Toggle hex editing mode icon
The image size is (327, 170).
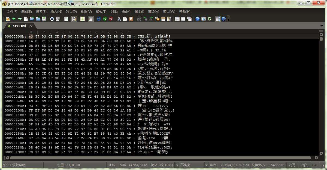click(x=74, y=19)
